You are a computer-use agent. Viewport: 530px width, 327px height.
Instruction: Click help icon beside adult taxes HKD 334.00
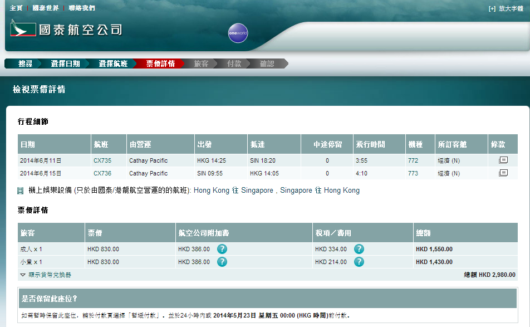point(359,249)
